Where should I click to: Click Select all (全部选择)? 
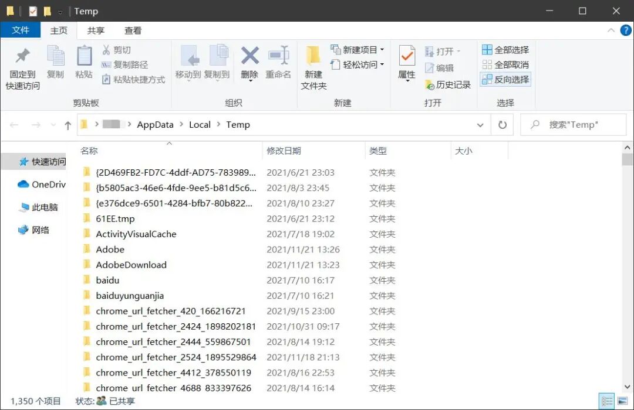tap(505, 50)
